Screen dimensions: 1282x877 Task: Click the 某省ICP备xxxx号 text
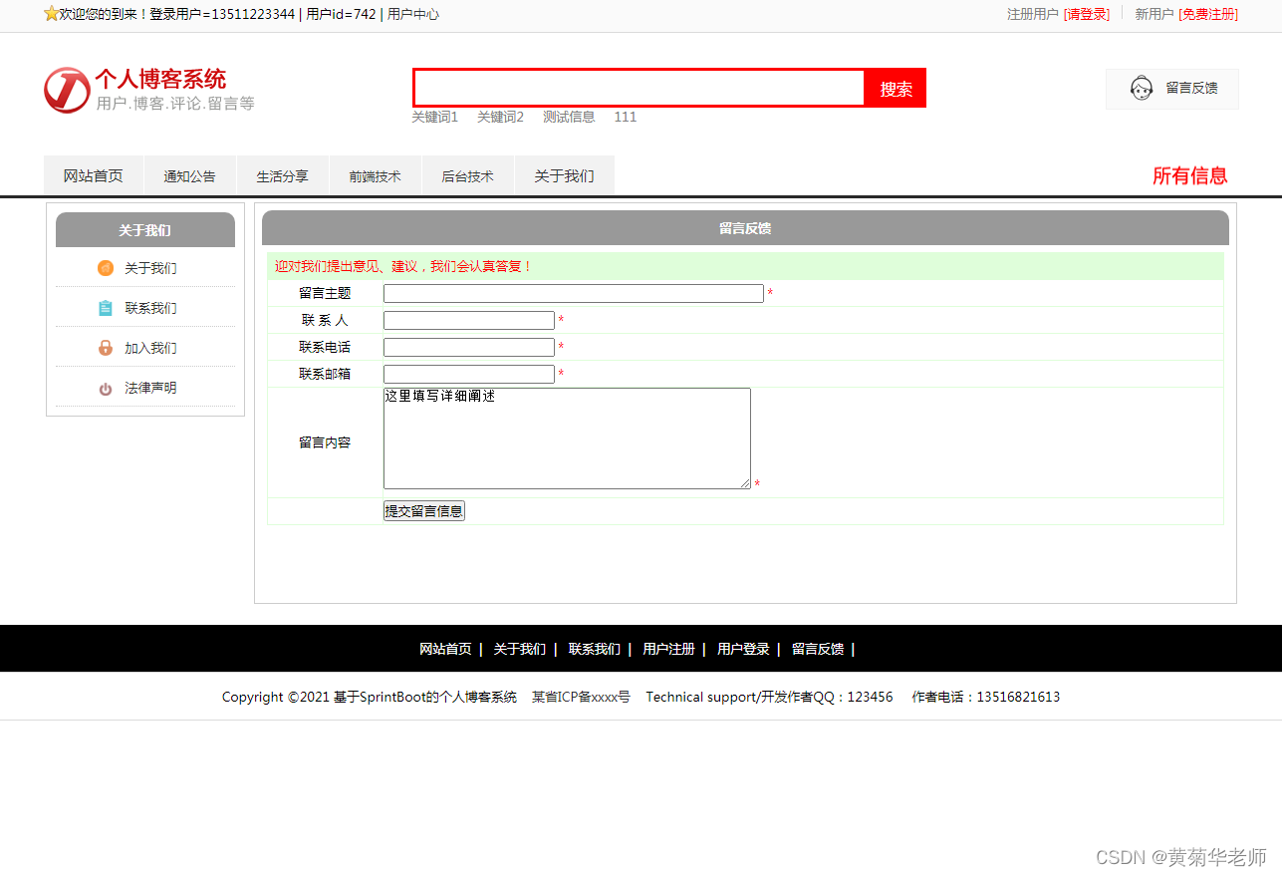click(x=581, y=697)
